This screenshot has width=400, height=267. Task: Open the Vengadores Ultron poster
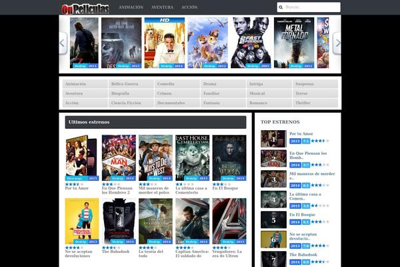tap(229, 221)
